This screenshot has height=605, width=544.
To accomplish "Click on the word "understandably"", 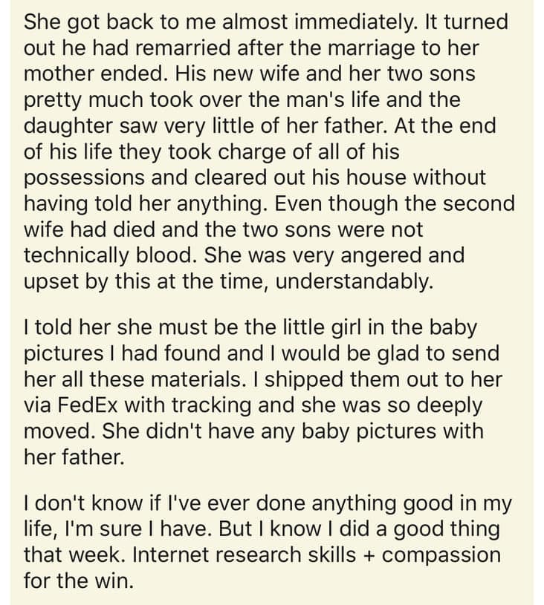I will click(x=344, y=282).
